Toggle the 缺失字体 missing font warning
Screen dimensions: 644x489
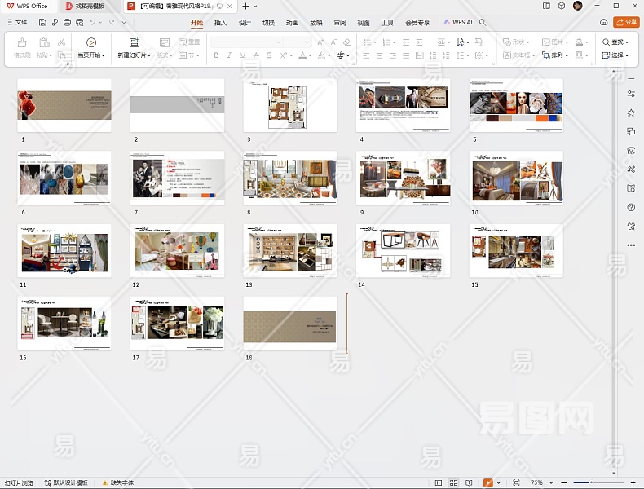point(117,483)
